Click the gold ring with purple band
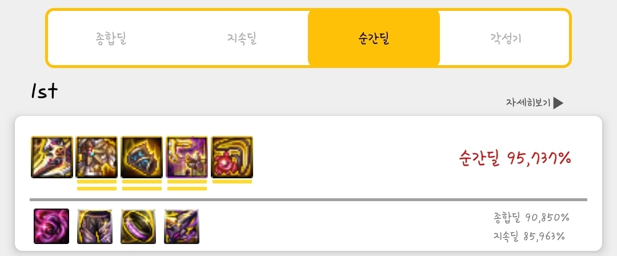617x256 pixels. point(138,226)
